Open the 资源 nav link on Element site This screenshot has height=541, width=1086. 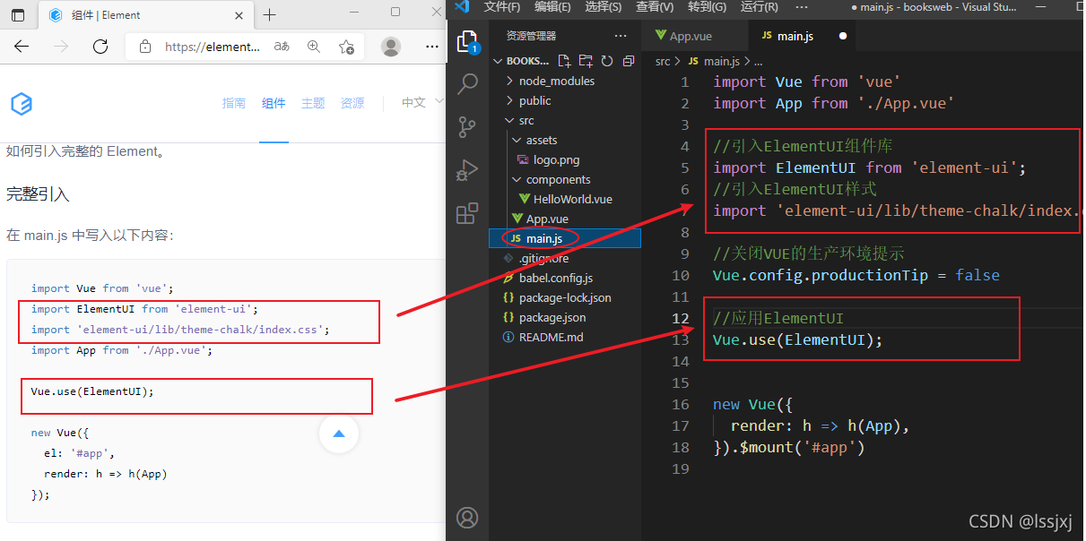(352, 103)
